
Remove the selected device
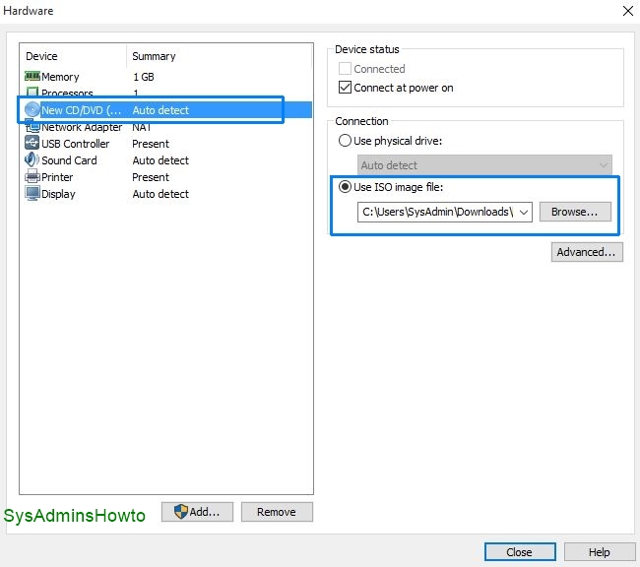[276, 512]
